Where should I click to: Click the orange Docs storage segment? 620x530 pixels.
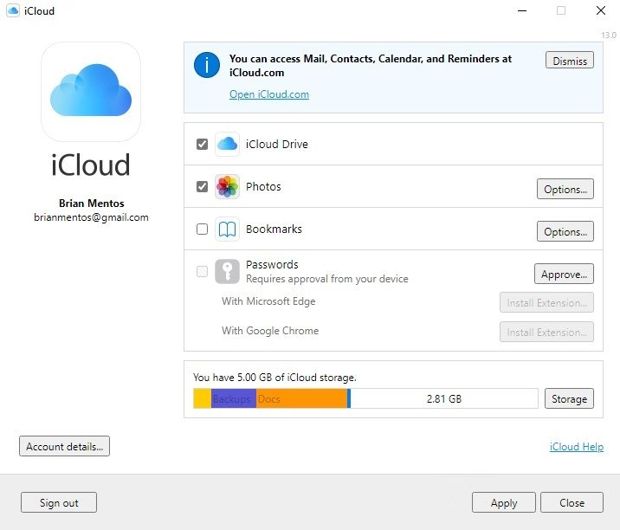(301, 398)
